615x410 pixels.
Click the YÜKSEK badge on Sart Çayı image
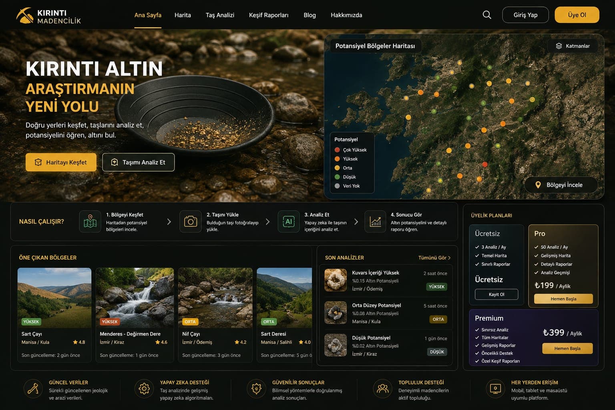(31, 322)
